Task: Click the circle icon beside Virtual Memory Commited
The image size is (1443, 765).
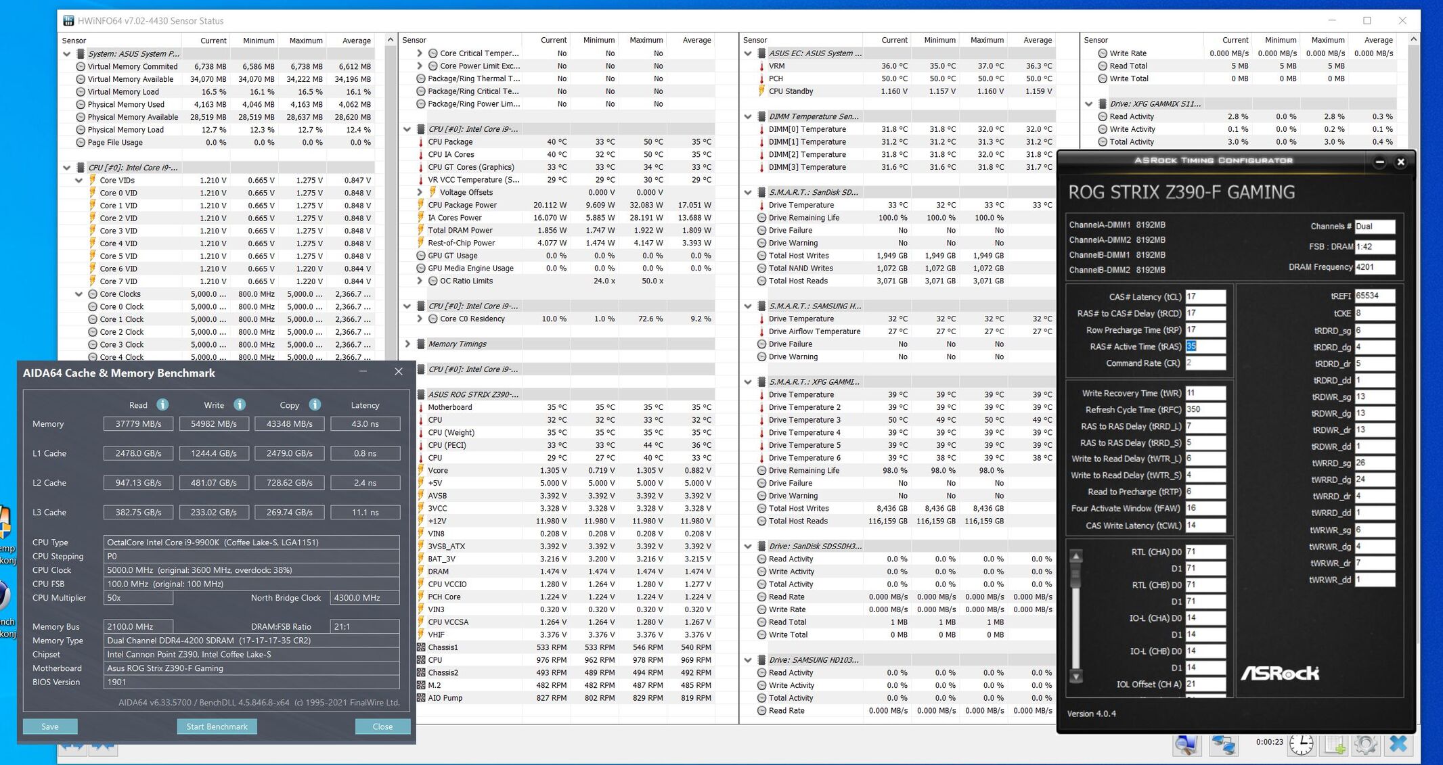Action: (81, 66)
